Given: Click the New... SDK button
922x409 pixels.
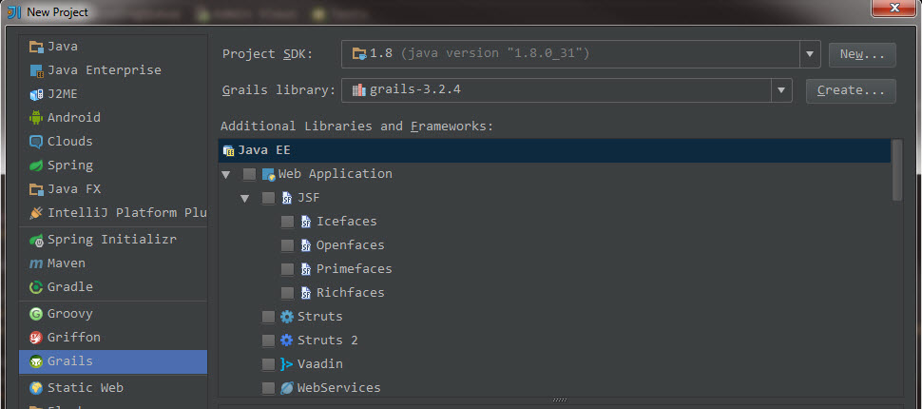Looking at the screenshot, I should coord(862,55).
